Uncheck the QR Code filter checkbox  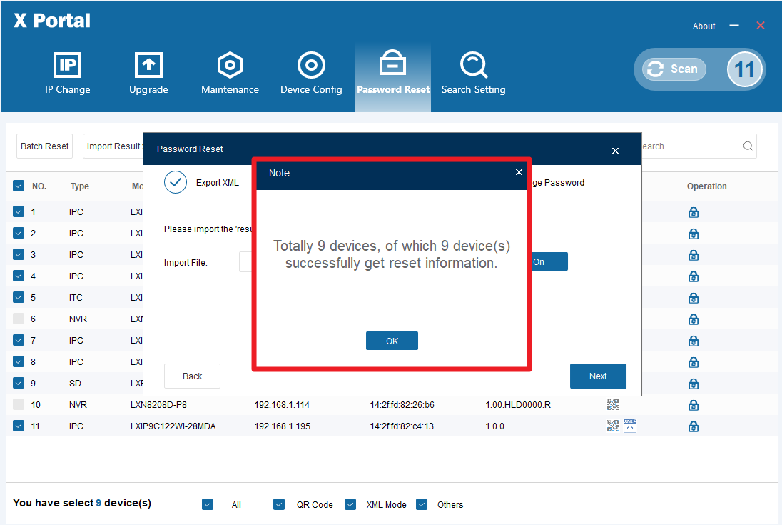point(279,504)
